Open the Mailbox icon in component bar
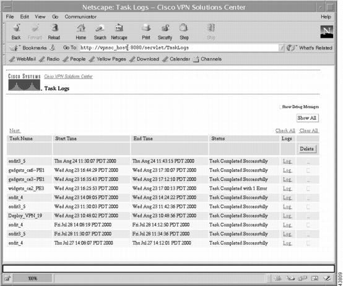Image resolution: width=343 pixels, height=286 pixels. (291, 279)
